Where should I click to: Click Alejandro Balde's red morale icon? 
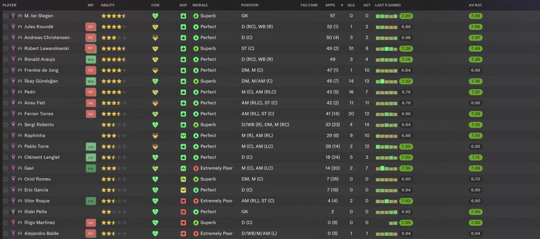(x=196, y=234)
